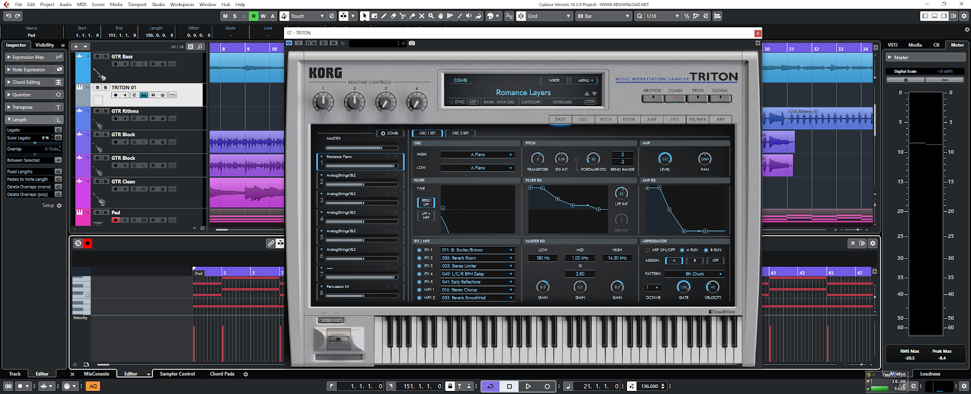Viewport: 971px width, 394px height.
Task: Toggle the green Read automation R button
Action: click(254, 16)
